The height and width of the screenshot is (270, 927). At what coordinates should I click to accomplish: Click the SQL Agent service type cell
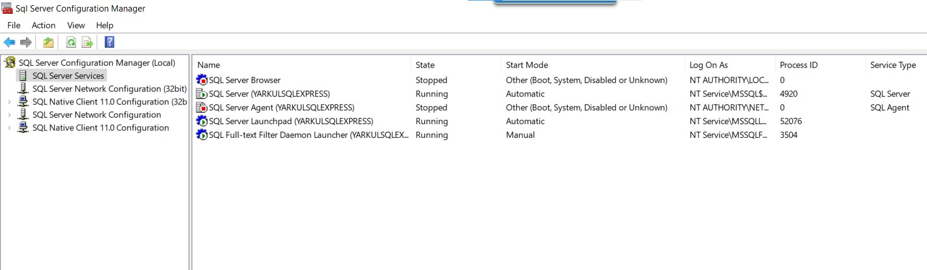tap(890, 107)
